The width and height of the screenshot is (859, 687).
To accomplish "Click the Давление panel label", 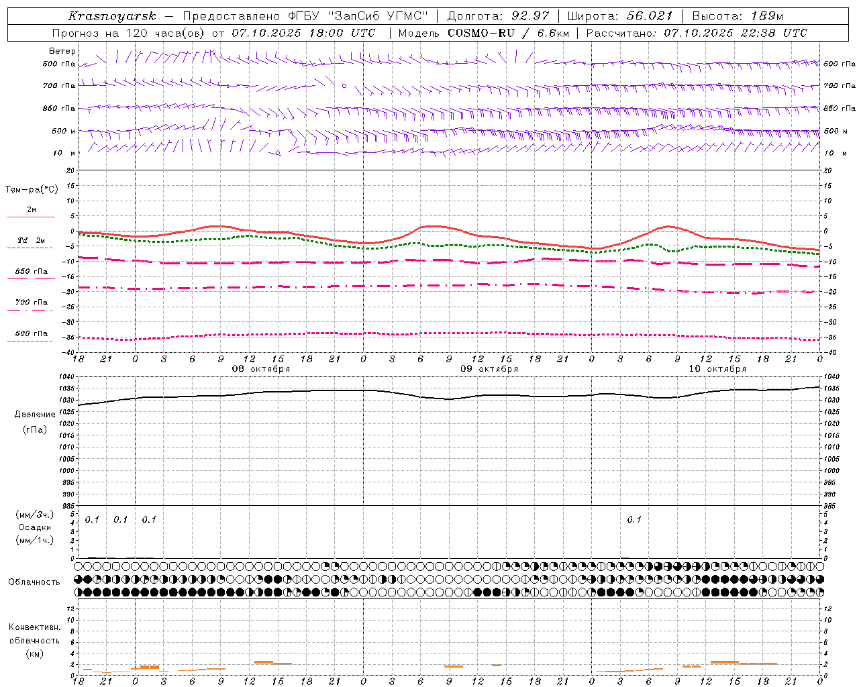I will click(35, 415).
